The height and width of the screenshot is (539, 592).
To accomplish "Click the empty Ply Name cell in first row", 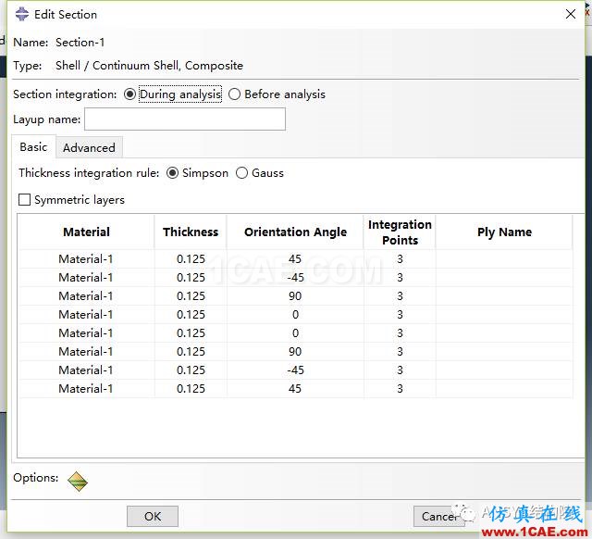I will tap(504, 259).
